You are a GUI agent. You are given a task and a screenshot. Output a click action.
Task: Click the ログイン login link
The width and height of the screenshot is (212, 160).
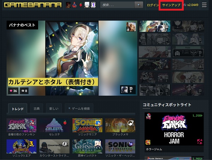(153, 5)
